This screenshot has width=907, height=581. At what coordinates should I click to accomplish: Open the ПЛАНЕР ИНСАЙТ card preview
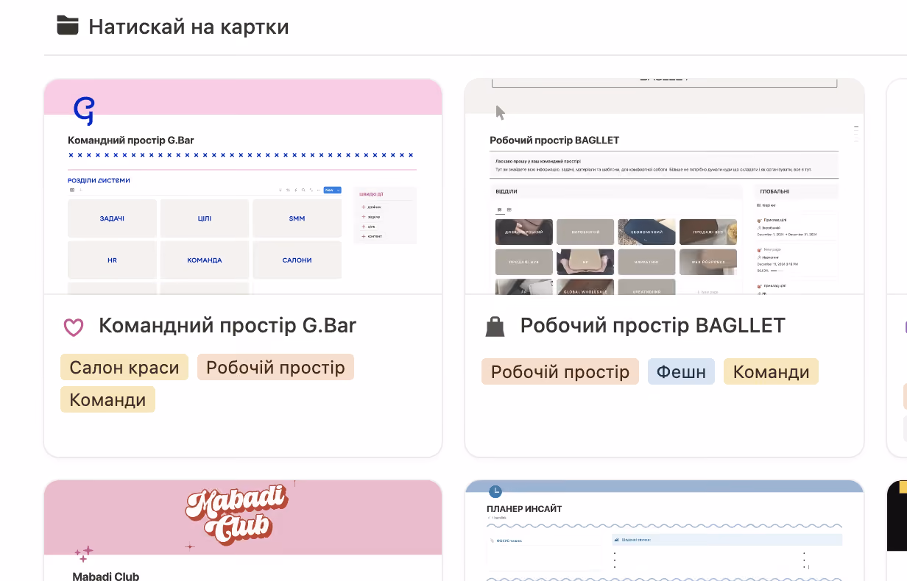tap(664, 530)
